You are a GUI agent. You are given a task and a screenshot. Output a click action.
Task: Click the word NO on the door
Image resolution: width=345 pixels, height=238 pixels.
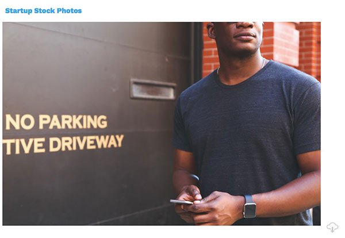pyautogui.click(x=20, y=122)
